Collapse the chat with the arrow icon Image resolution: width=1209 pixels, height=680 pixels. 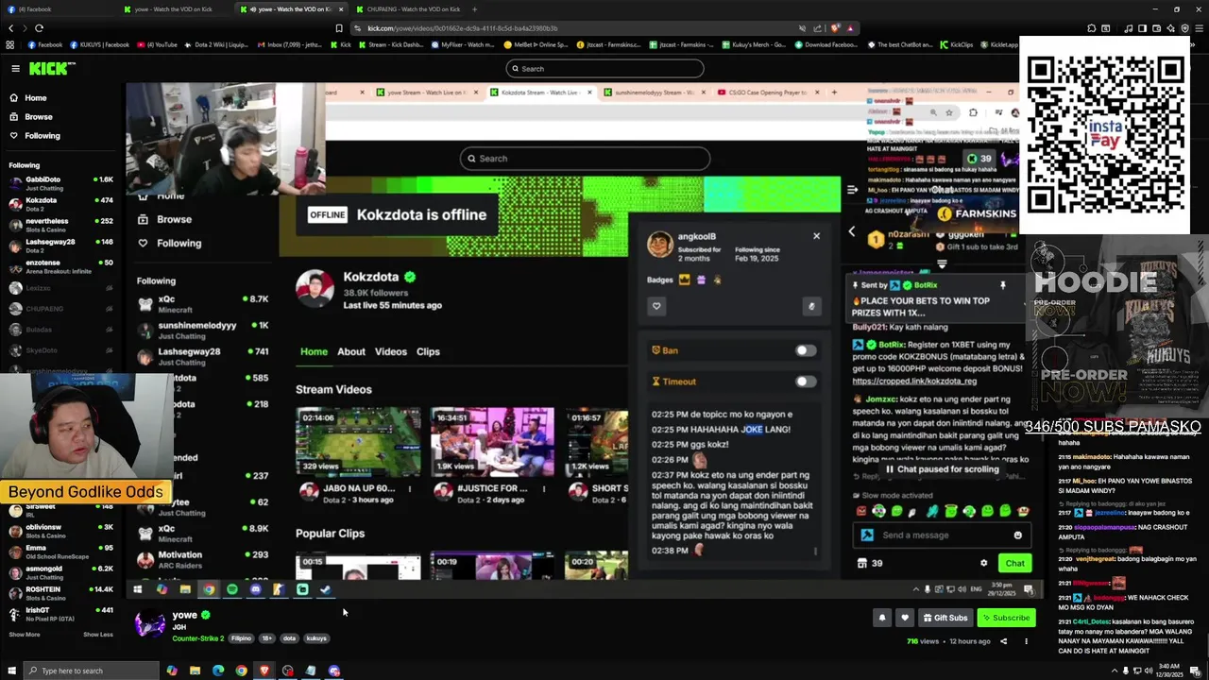click(853, 190)
